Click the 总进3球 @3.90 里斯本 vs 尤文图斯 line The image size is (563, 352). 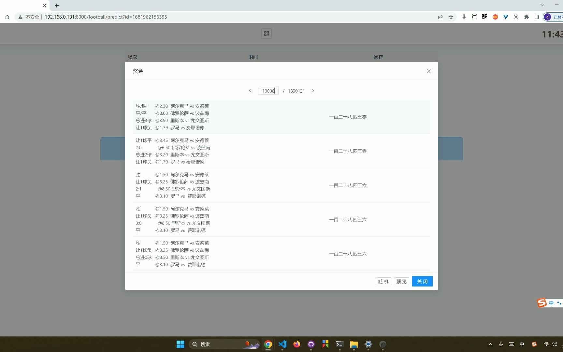(172, 121)
